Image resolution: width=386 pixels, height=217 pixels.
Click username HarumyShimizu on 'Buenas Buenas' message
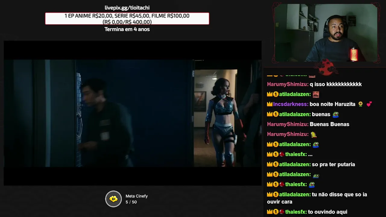point(288,124)
